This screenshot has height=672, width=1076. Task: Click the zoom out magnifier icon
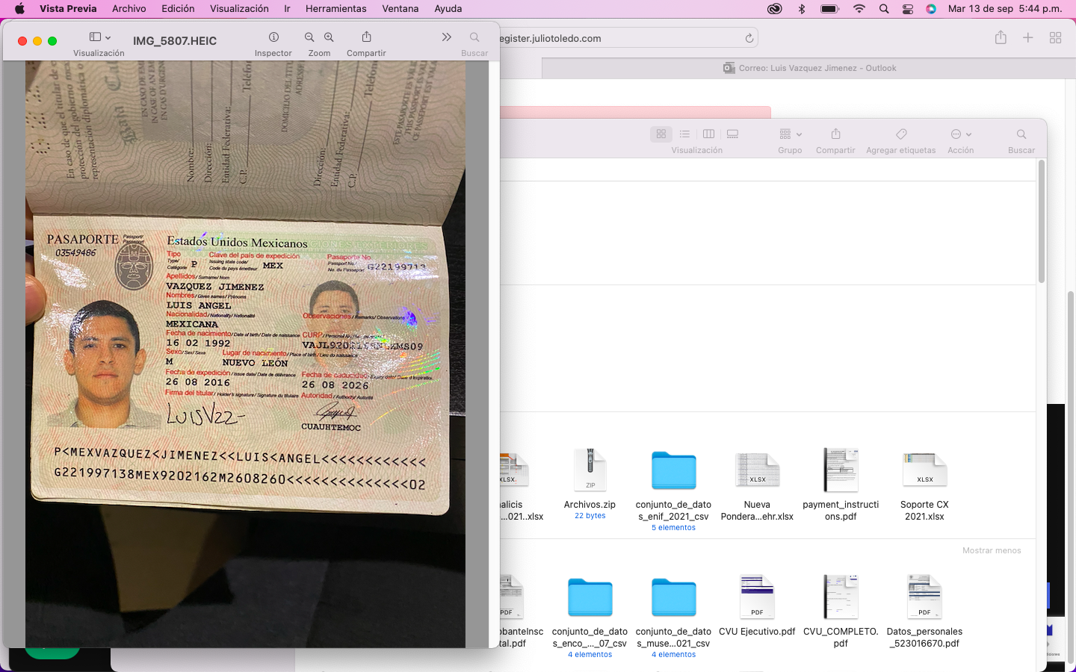click(x=309, y=37)
